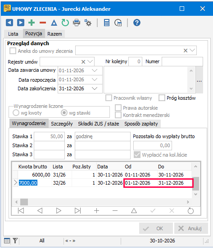Go to next record with right arrow toolbar icon
213x251 pixels.
tap(21, 23)
